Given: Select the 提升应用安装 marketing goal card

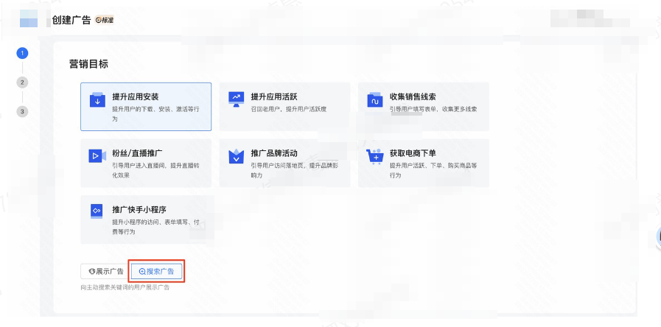Looking at the screenshot, I should [x=146, y=107].
